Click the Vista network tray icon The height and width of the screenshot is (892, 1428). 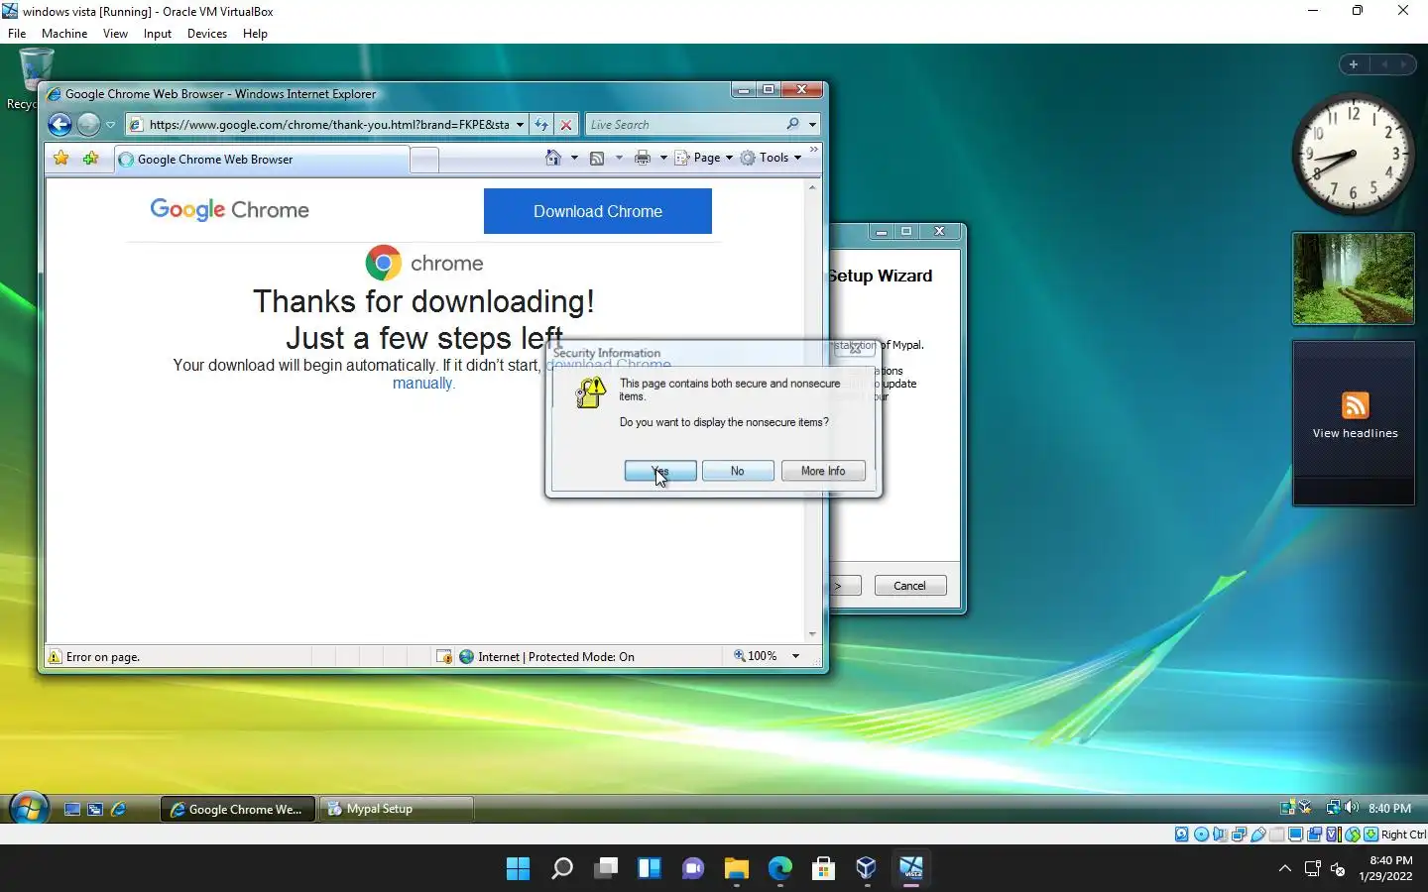[x=1334, y=808]
